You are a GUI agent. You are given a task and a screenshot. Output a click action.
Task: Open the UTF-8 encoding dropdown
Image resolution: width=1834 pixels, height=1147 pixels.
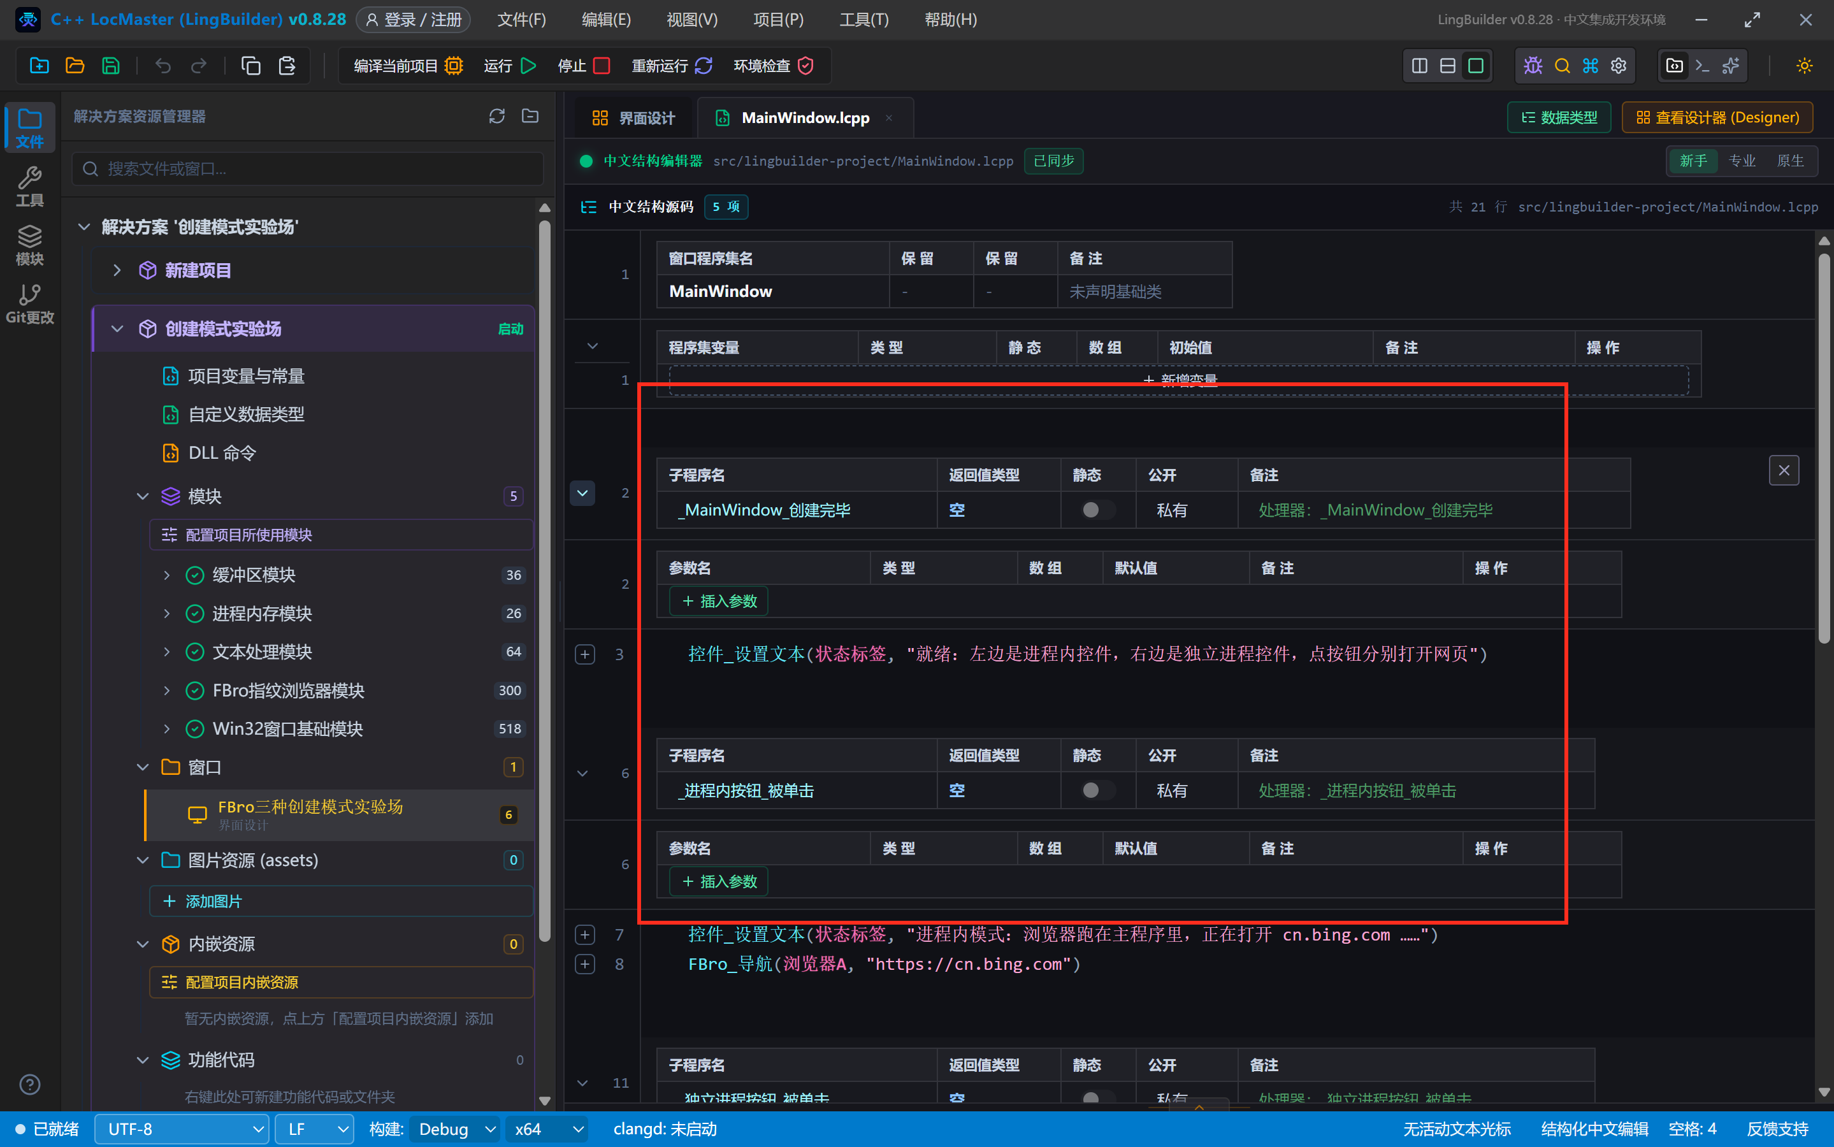[x=181, y=1129]
